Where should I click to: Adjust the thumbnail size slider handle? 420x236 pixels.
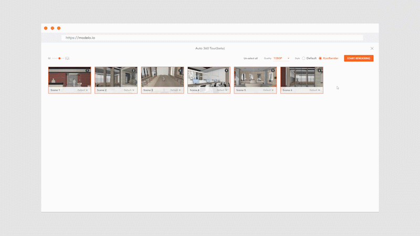click(x=59, y=58)
